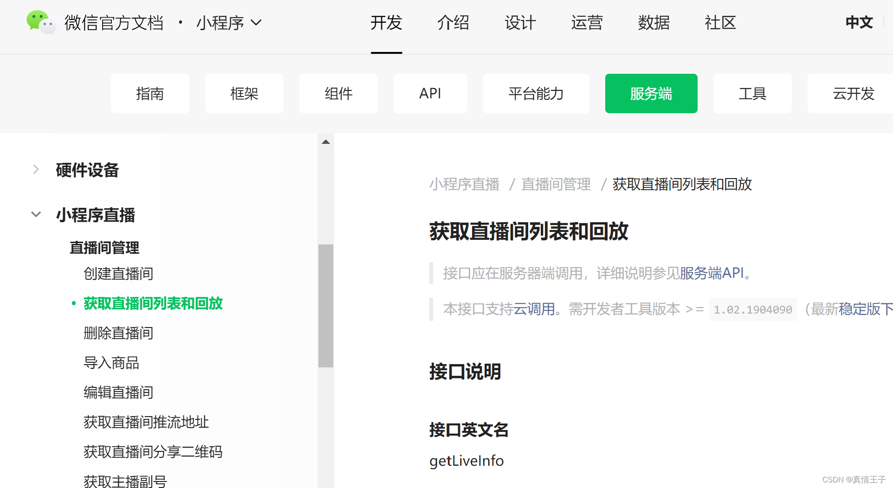Image resolution: width=893 pixels, height=488 pixels.
Task: Open the 小程序 dropdown menu
Action: click(x=229, y=23)
